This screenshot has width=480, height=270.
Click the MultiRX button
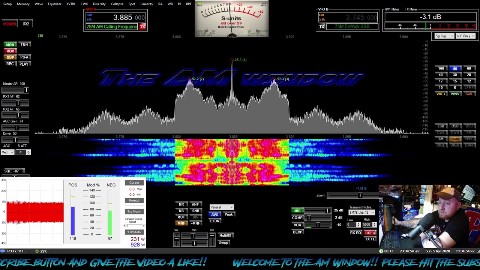225,236
